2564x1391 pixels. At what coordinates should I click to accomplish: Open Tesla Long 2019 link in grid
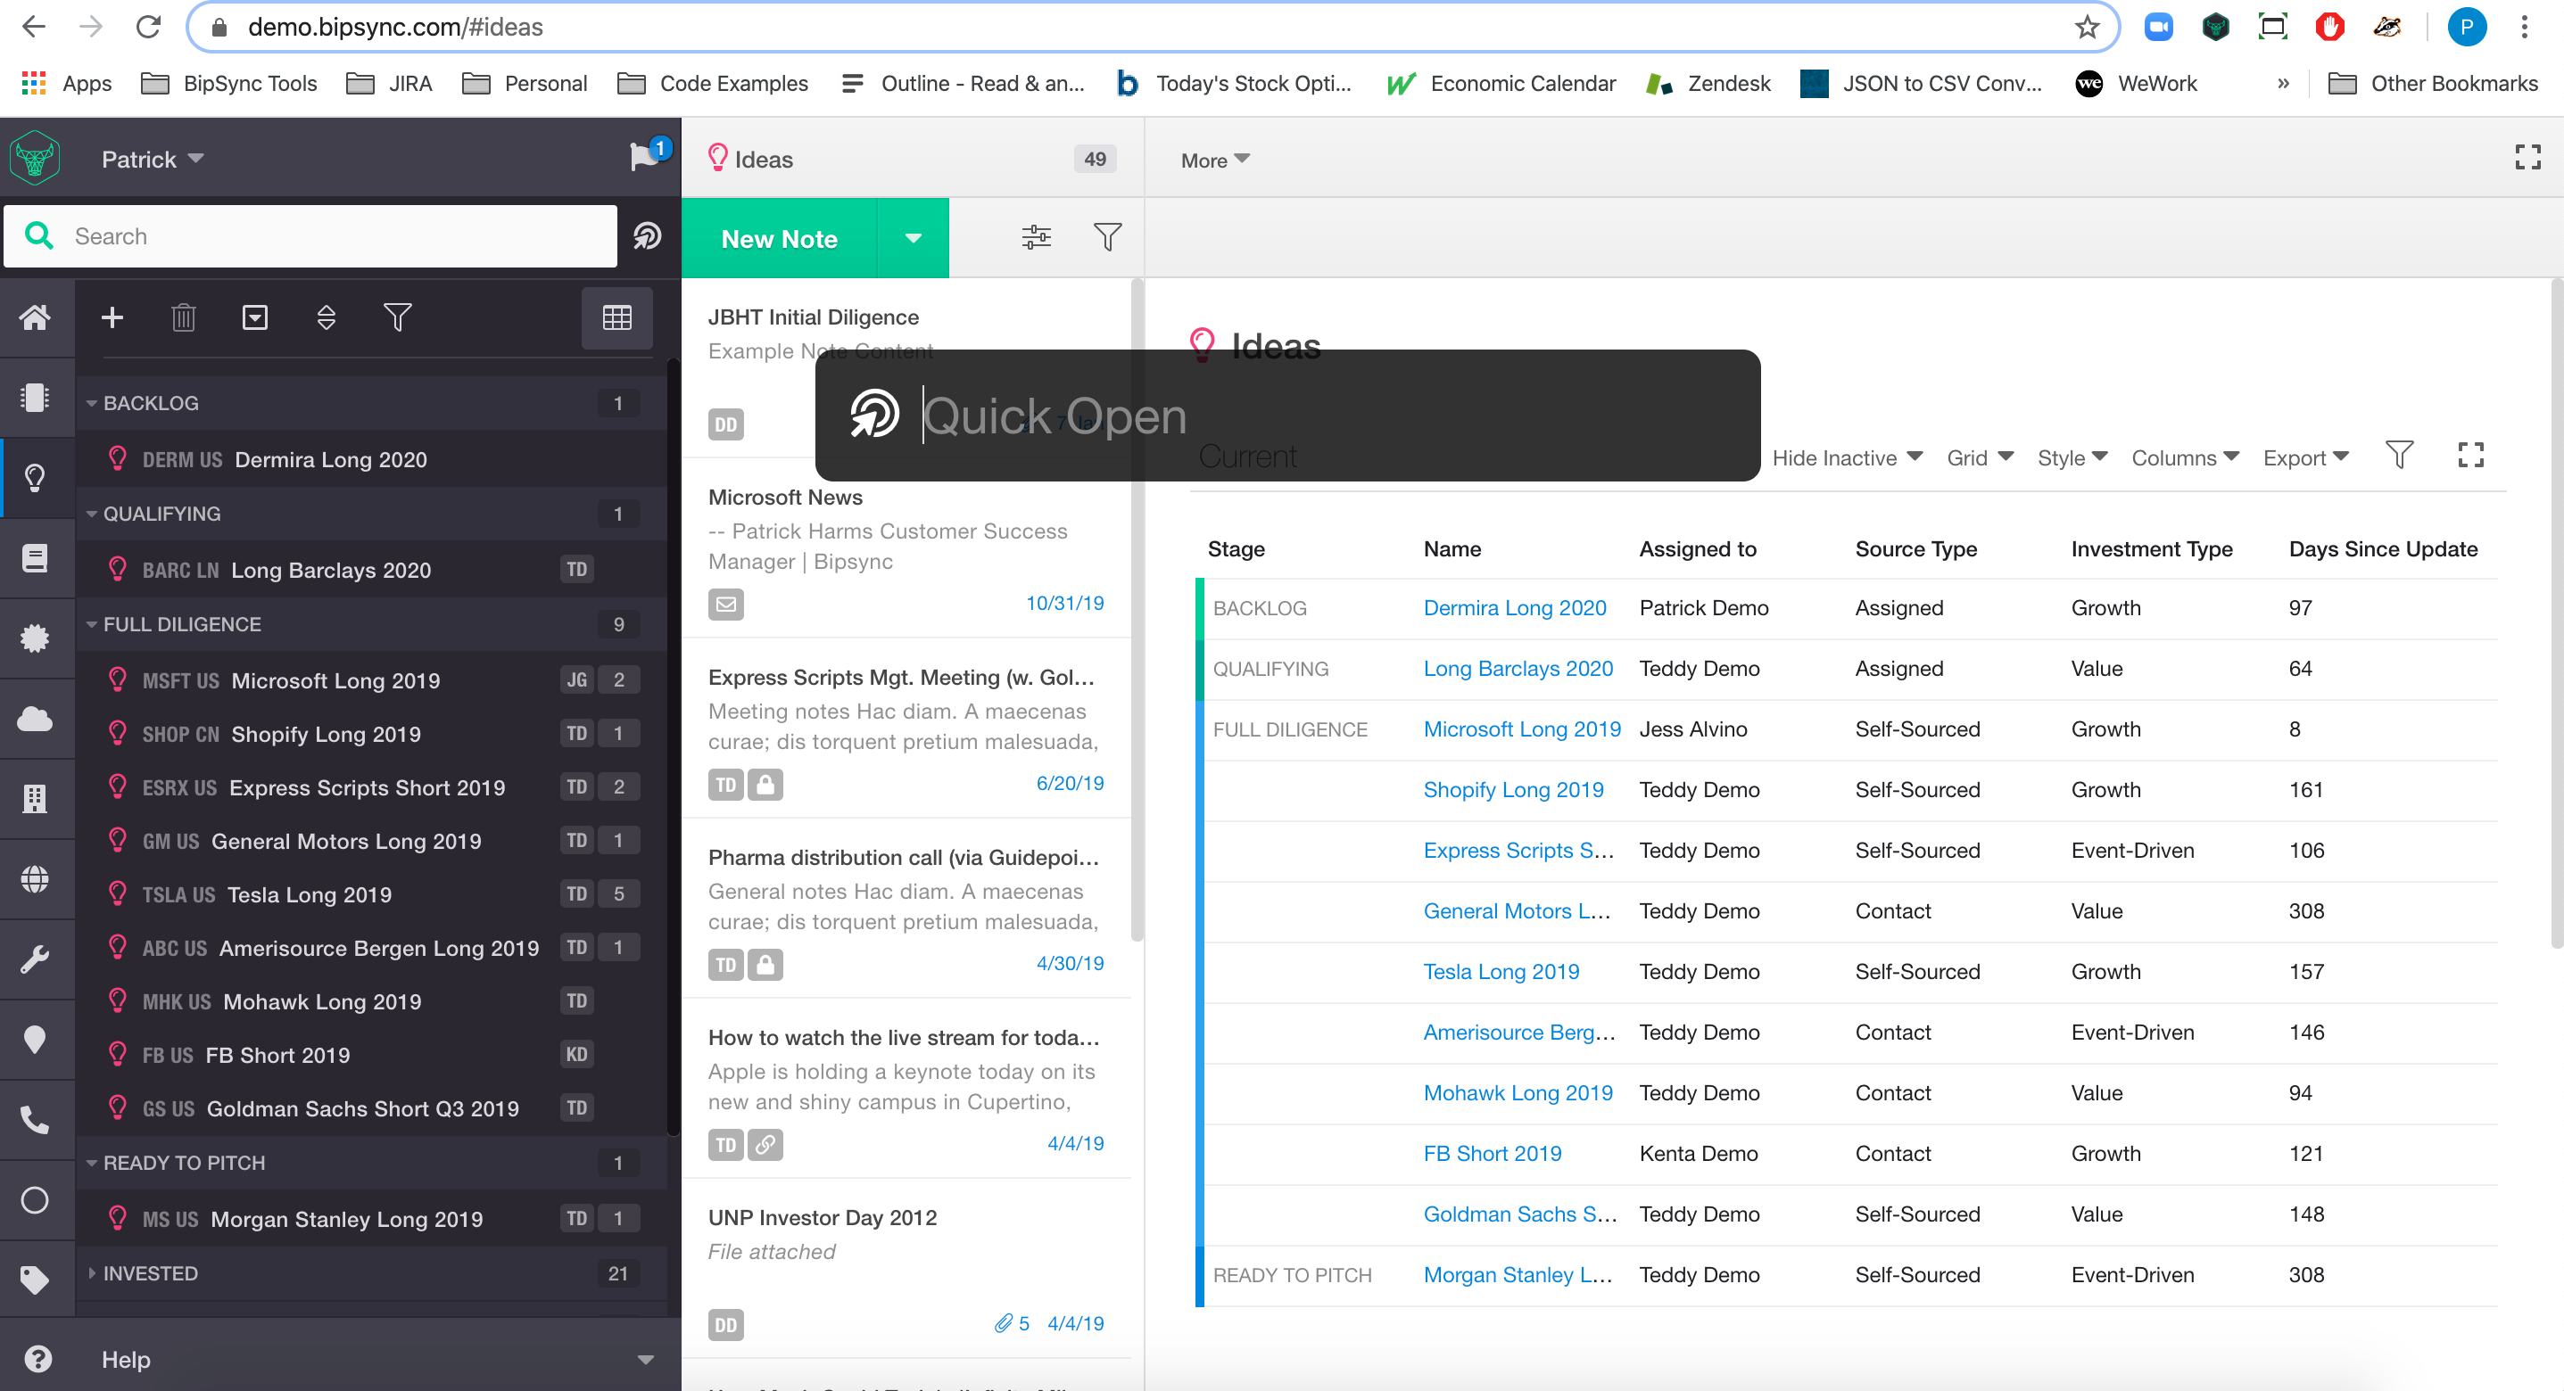1500,971
